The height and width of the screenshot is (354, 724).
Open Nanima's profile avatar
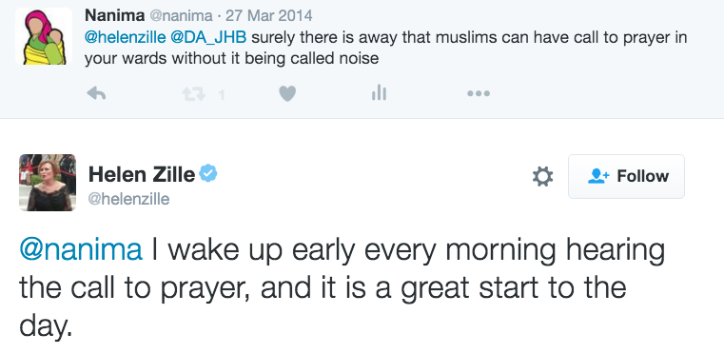pyautogui.click(x=44, y=36)
